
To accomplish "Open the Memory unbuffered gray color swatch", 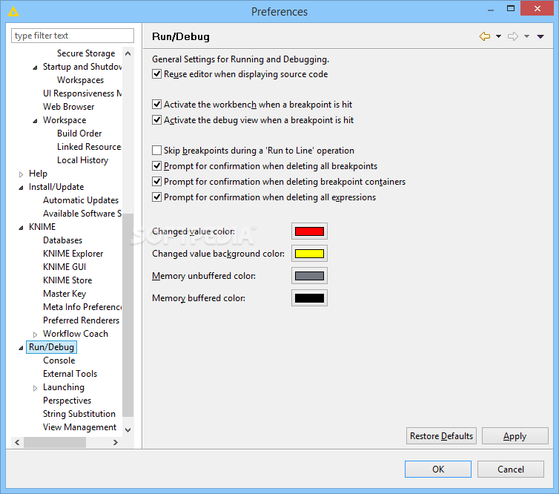I will point(309,276).
